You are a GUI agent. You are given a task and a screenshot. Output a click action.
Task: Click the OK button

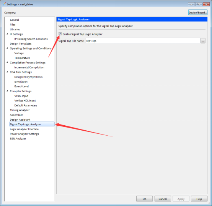(144, 199)
